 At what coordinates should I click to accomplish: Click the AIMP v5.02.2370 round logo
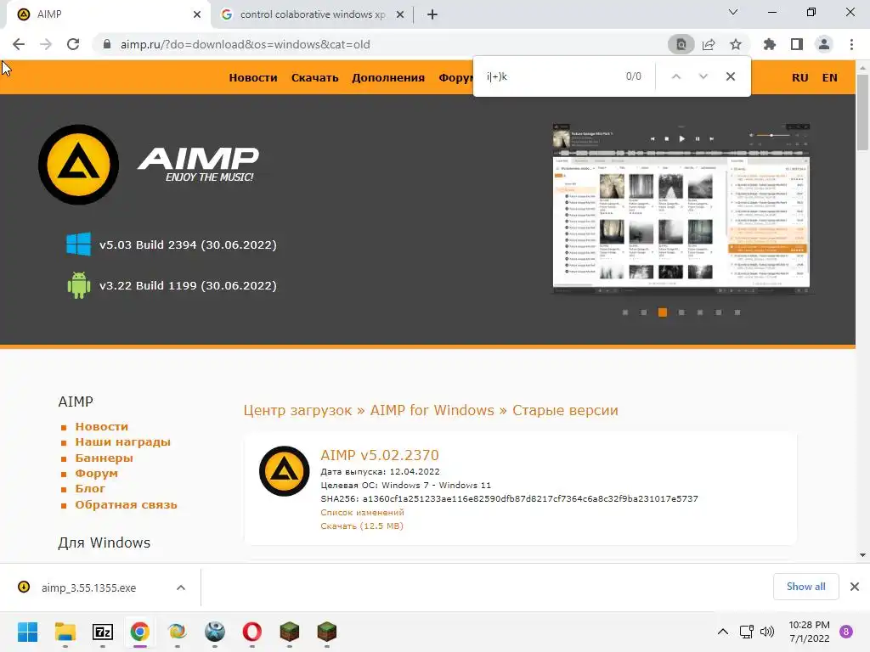click(284, 471)
